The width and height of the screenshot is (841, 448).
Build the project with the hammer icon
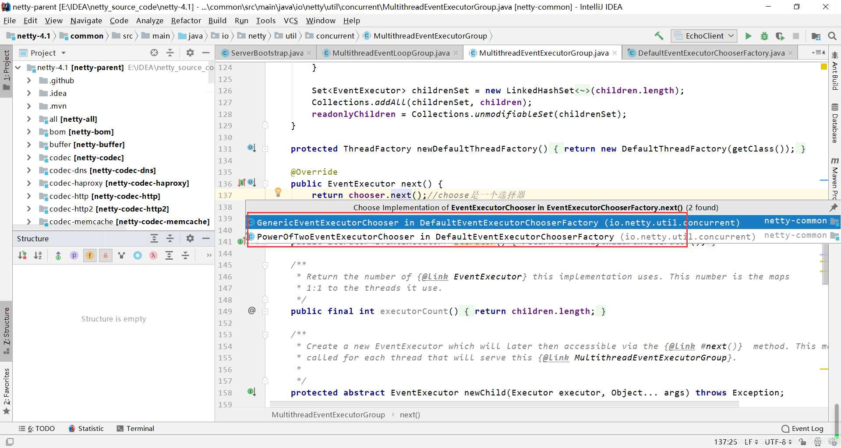tap(659, 36)
